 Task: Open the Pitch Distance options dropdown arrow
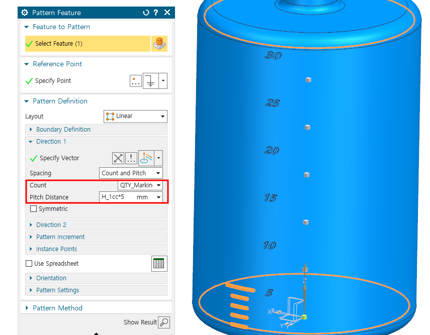click(x=159, y=197)
